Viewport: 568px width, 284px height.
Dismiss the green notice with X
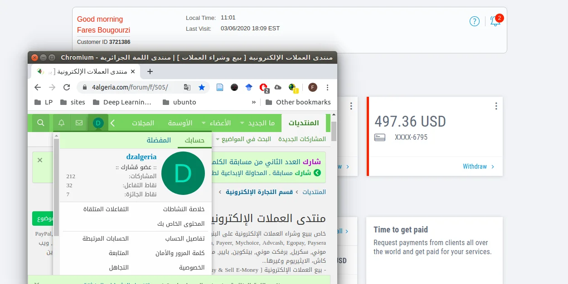[40, 160]
